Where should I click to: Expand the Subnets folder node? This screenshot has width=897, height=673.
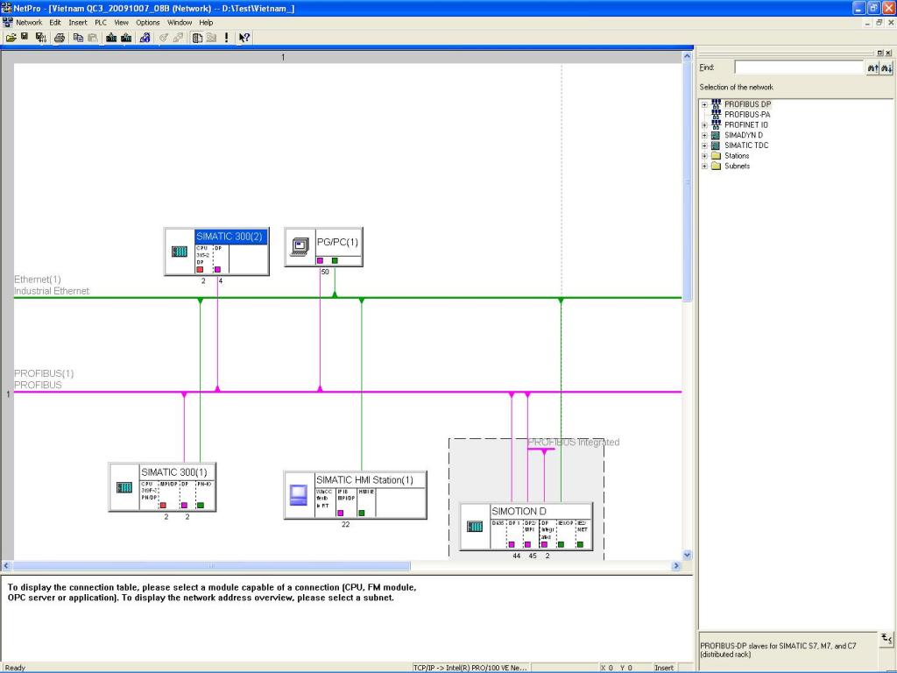click(705, 166)
